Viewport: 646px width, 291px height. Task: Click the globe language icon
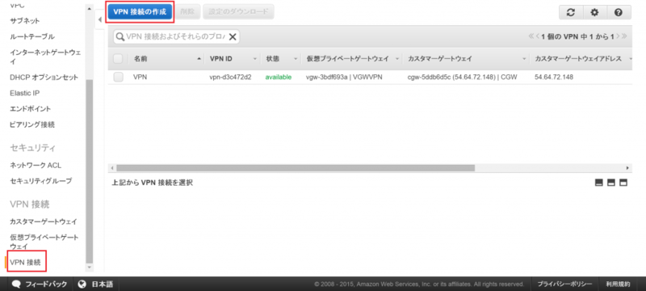82,284
